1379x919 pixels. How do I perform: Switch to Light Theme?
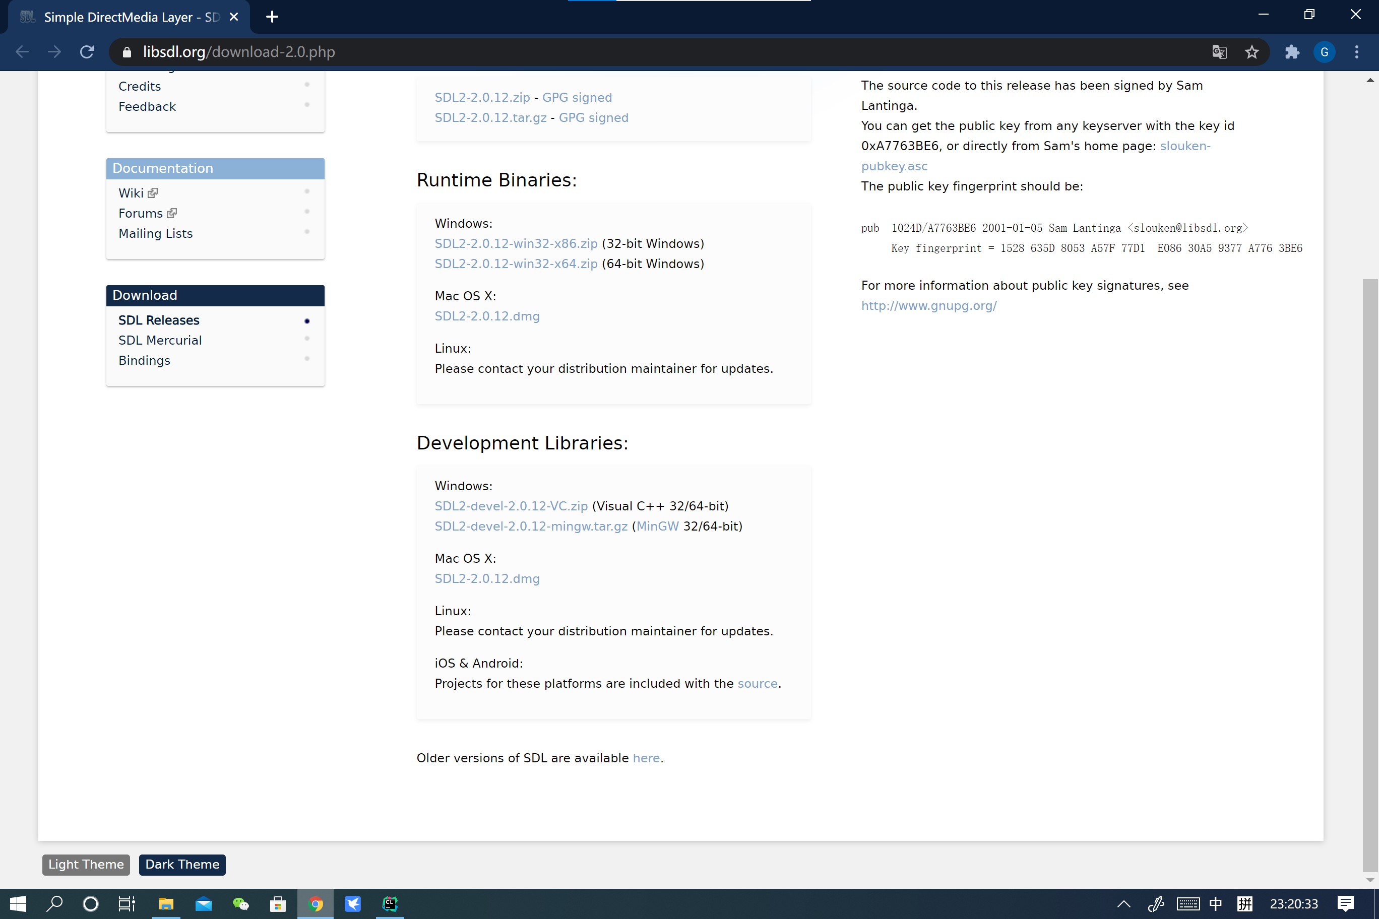[x=86, y=865]
